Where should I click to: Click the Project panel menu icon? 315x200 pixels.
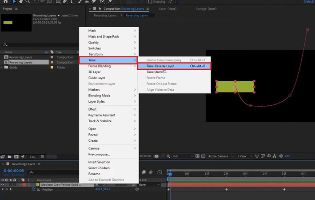tap(16, 8)
